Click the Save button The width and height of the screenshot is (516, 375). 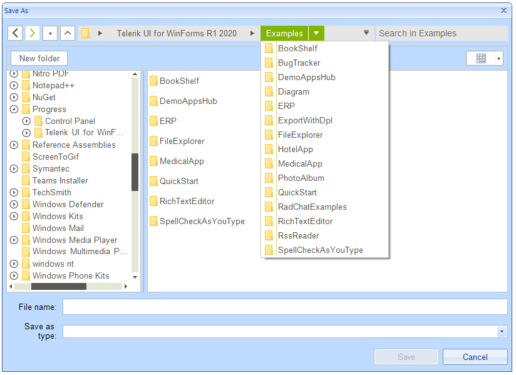coord(406,357)
